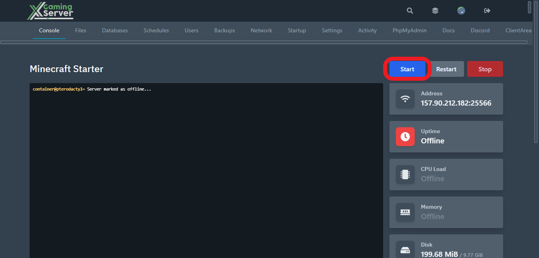The image size is (539, 258).
Task: Click the sign out arrow icon
Action: pos(487,11)
